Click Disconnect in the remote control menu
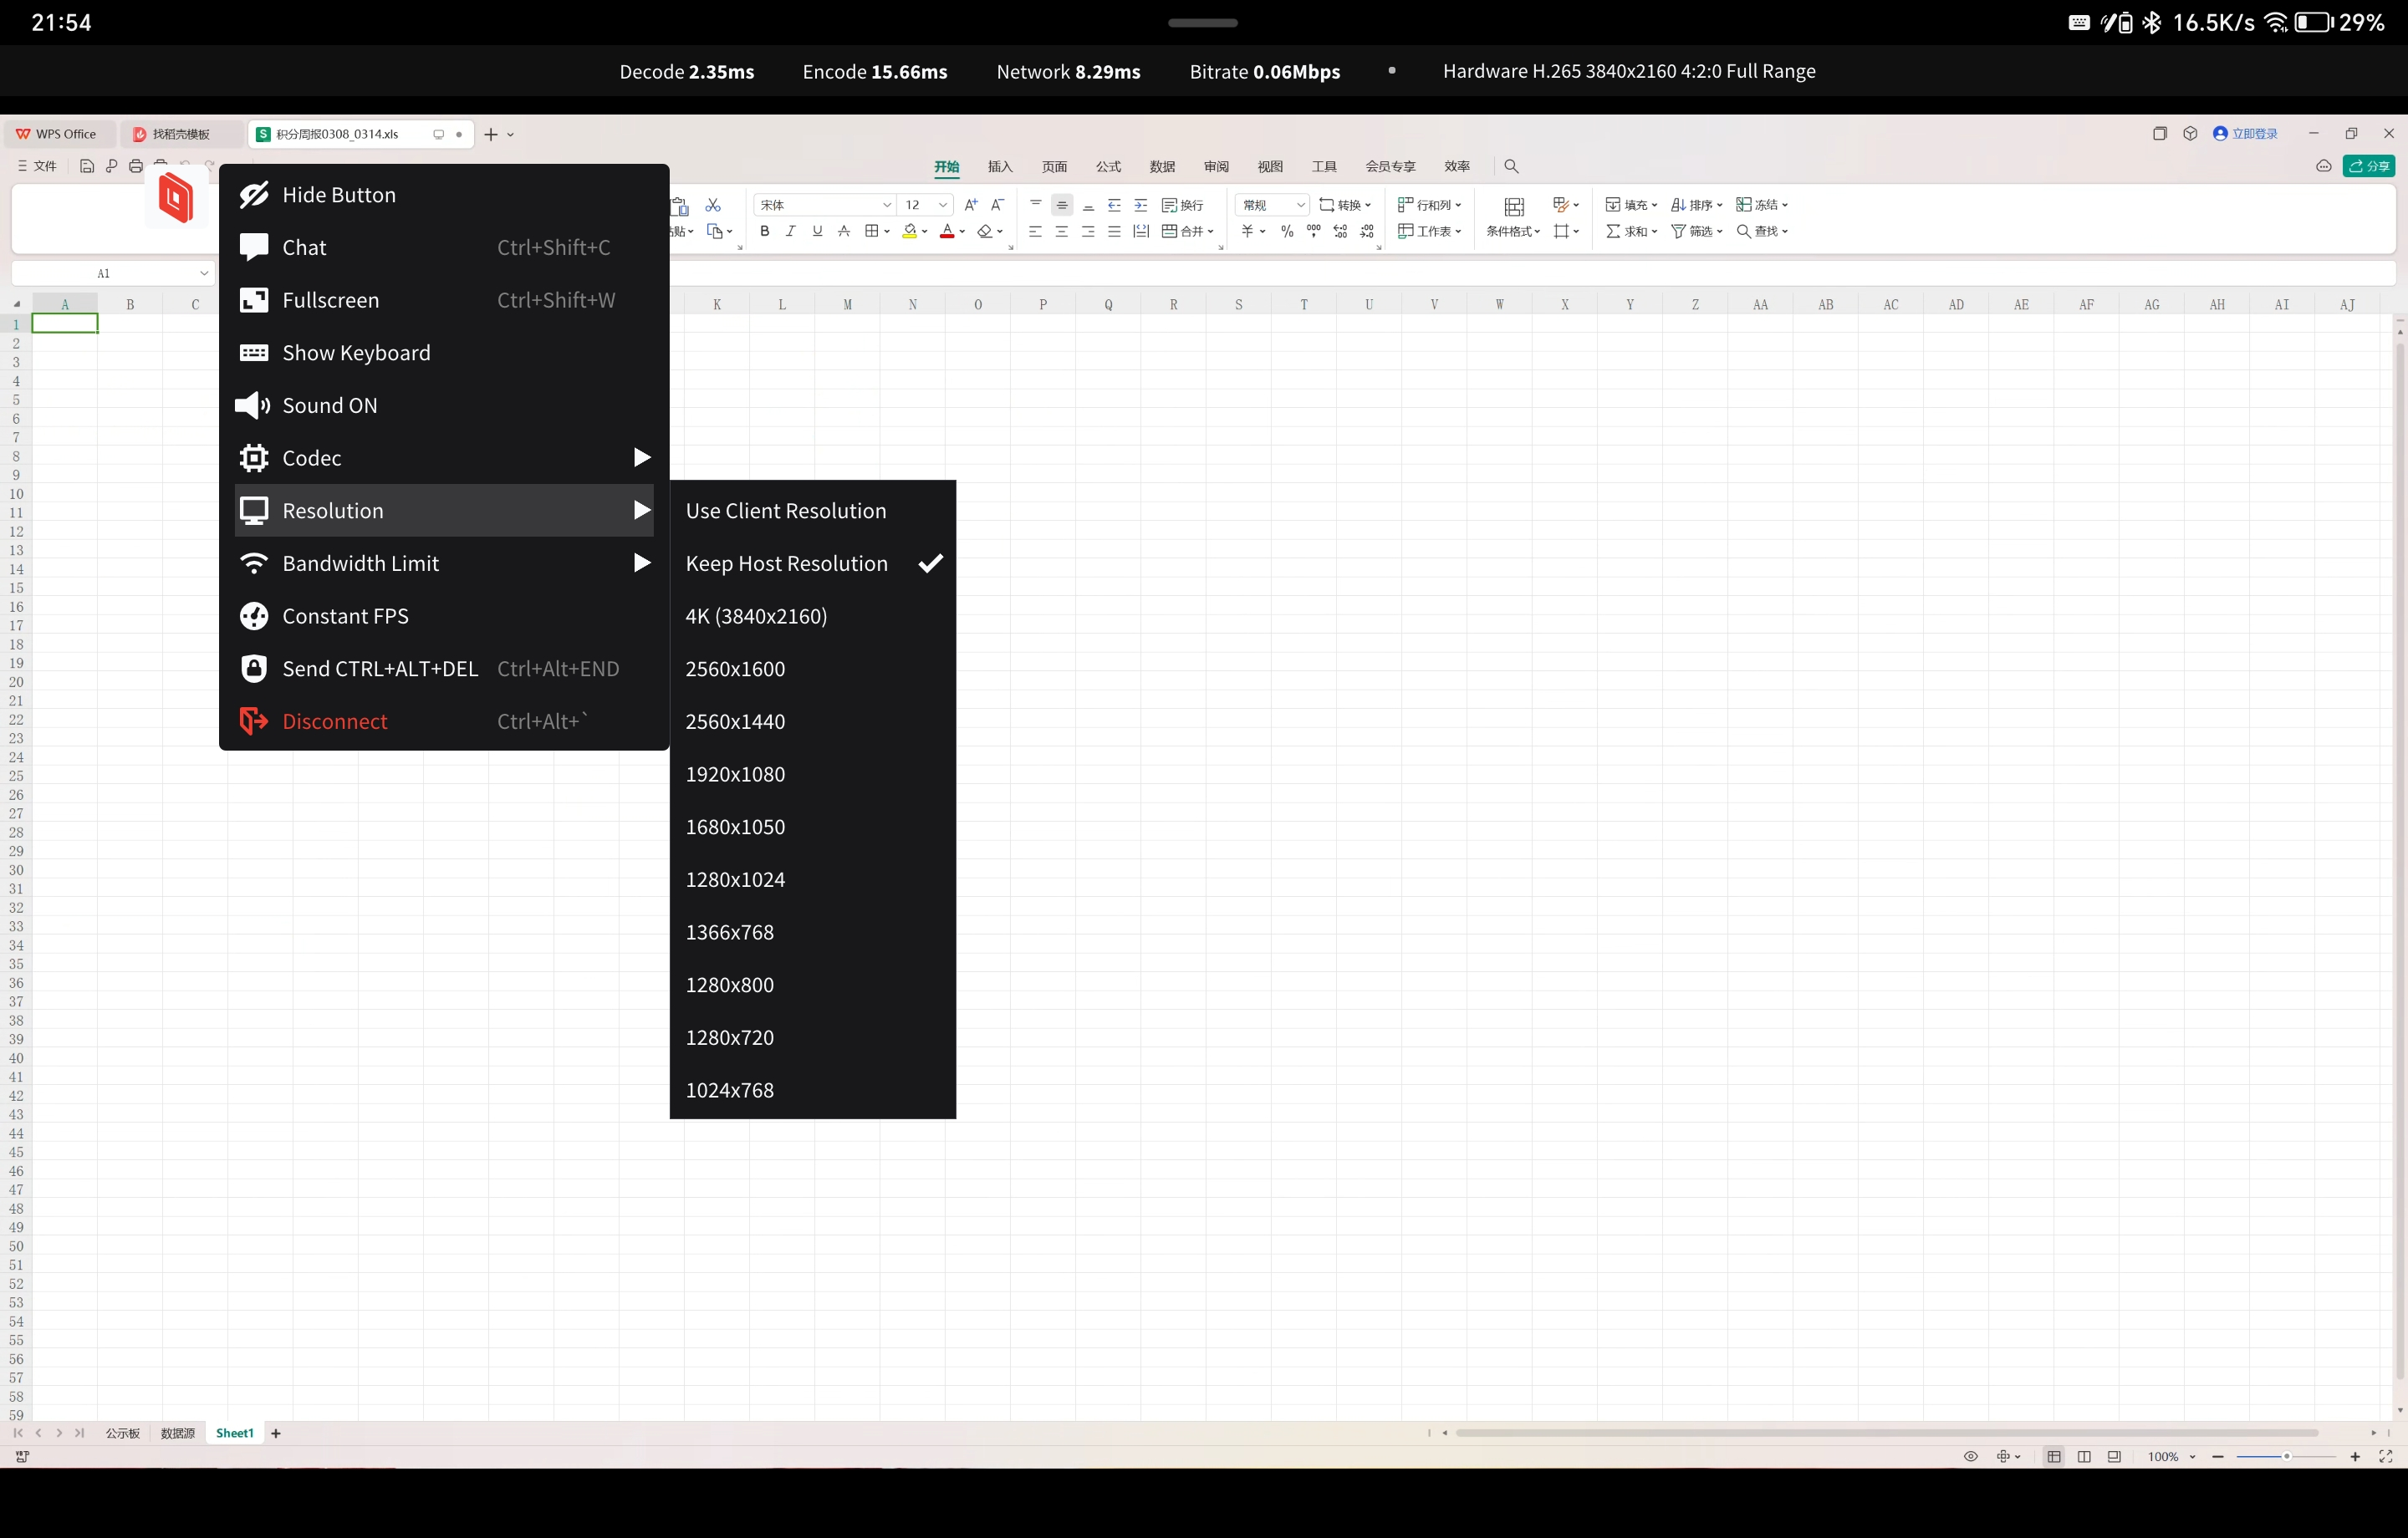 tap(335, 721)
